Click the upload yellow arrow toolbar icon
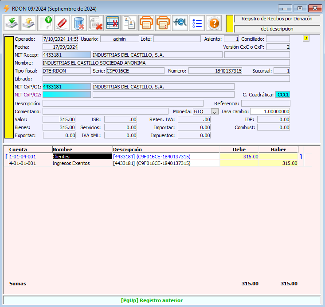This screenshot has width=325, height=307. tap(28, 23)
